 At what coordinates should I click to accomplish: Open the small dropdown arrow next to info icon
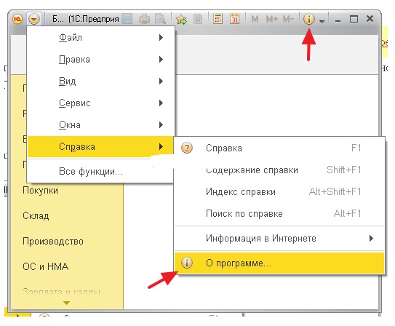[x=322, y=21]
